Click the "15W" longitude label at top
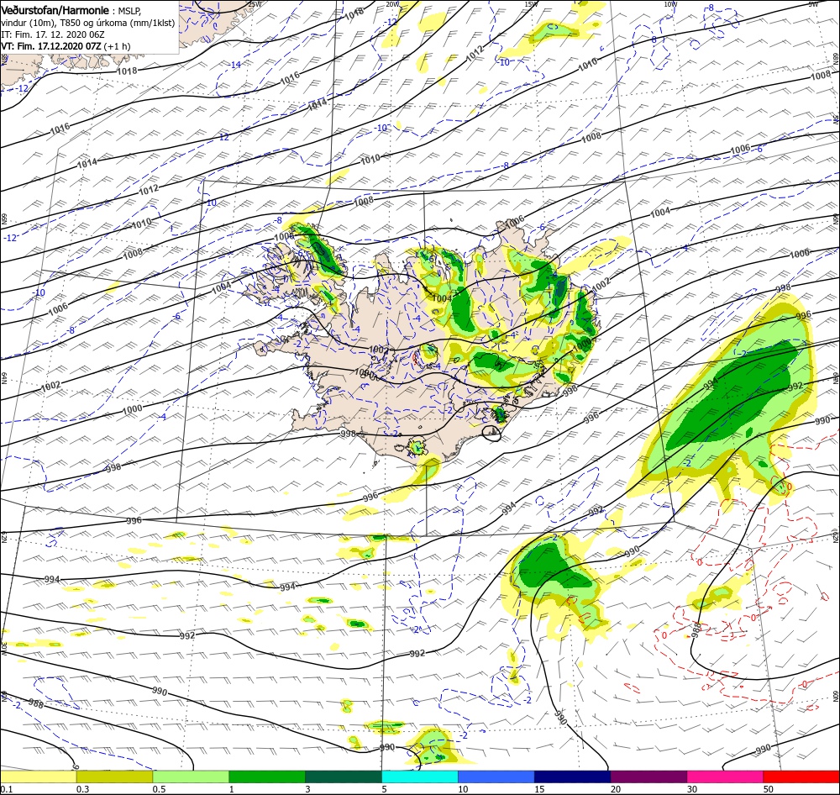Screen dimensions: 840x795 531,4
